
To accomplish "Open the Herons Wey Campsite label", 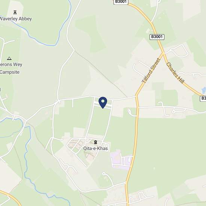I will point(11,68).
